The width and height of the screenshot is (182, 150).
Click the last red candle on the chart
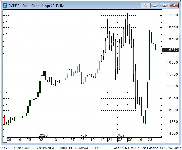155,47
